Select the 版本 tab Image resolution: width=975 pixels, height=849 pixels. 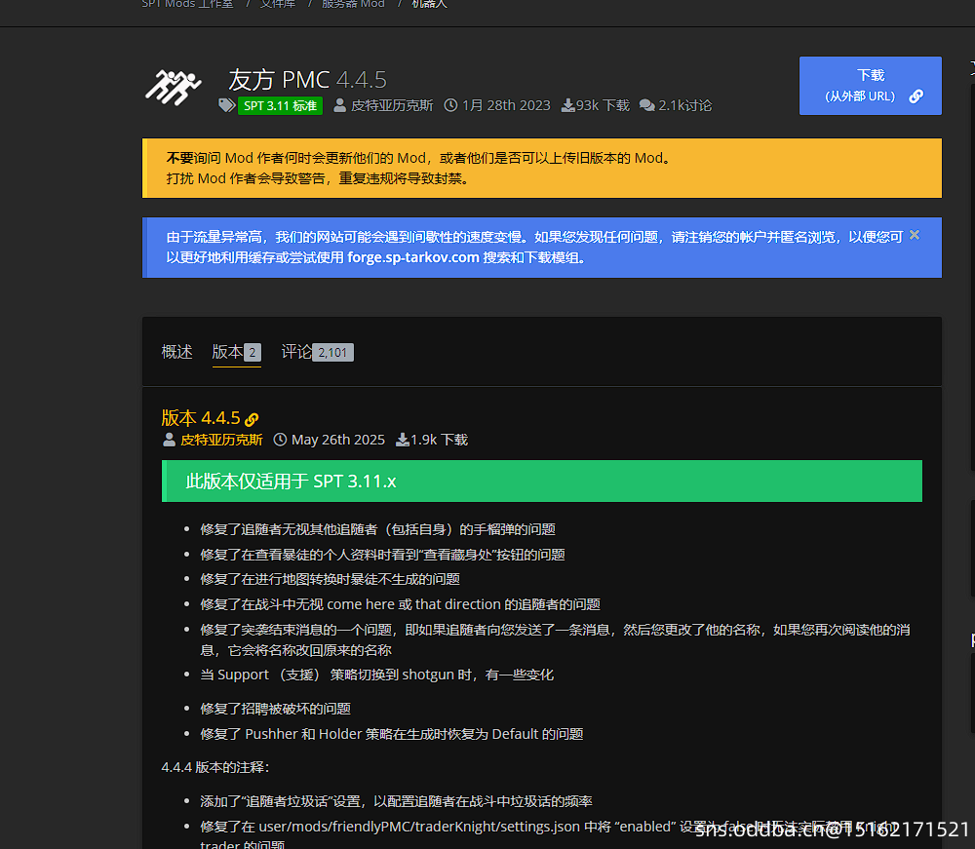click(x=236, y=353)
